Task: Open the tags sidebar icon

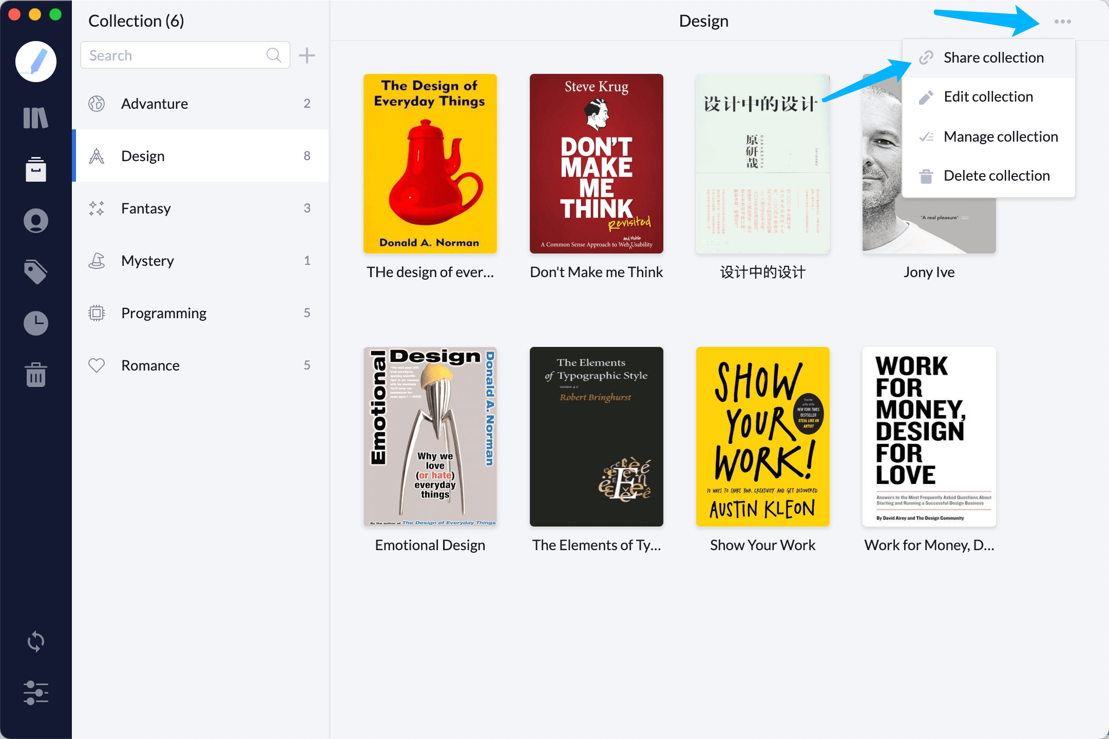Action: pyautogui.click(x=35, y=272)
